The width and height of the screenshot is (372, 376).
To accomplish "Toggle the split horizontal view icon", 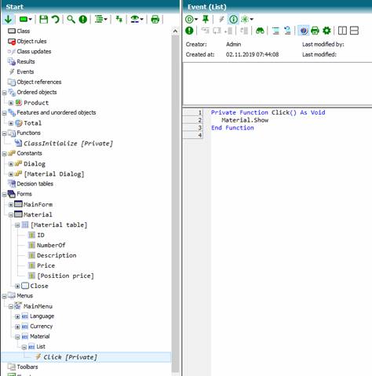I will click(354, 31).
